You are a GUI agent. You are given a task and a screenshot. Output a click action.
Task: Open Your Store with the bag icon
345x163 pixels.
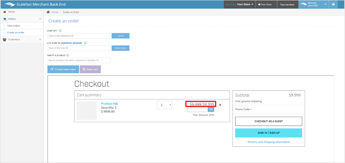[265, 4]
